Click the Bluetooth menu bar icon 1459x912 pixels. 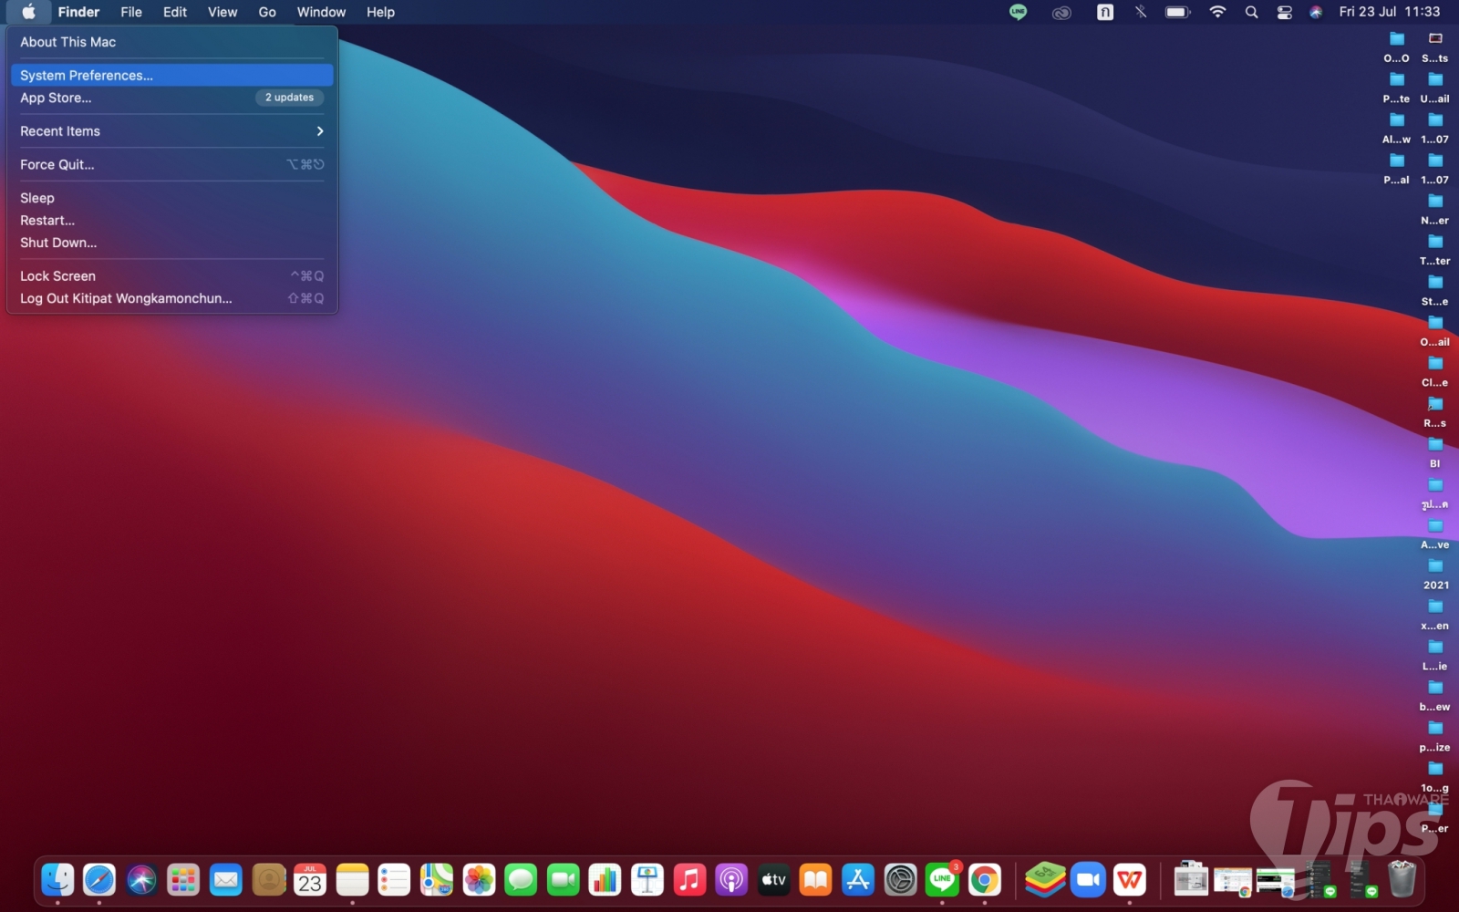click(1141, 12)
